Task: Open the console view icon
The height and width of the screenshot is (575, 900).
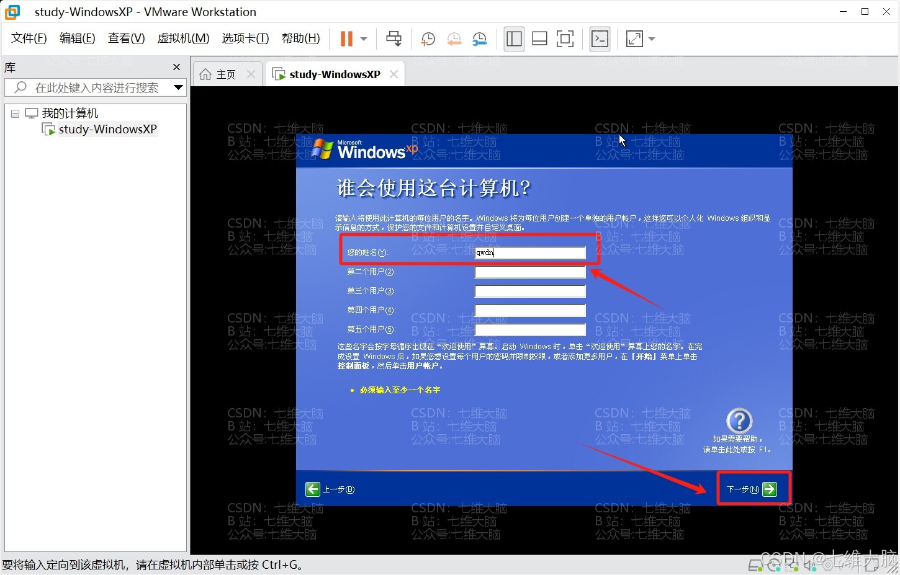Action: click(600, 39)
